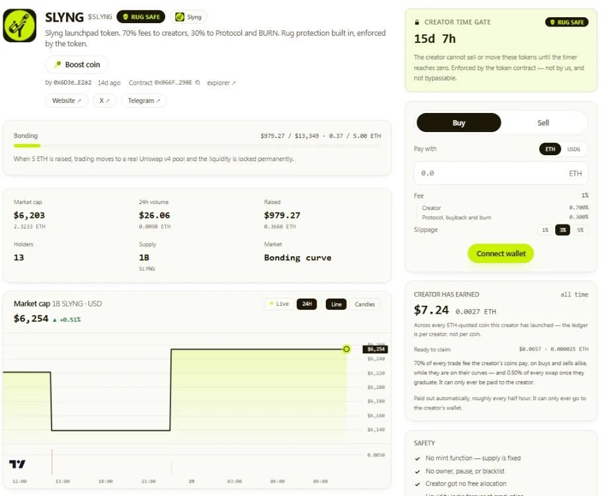Click the RUG SAFE badge next to $SLYNG
The image size is (604, 496).
[141, 17]
